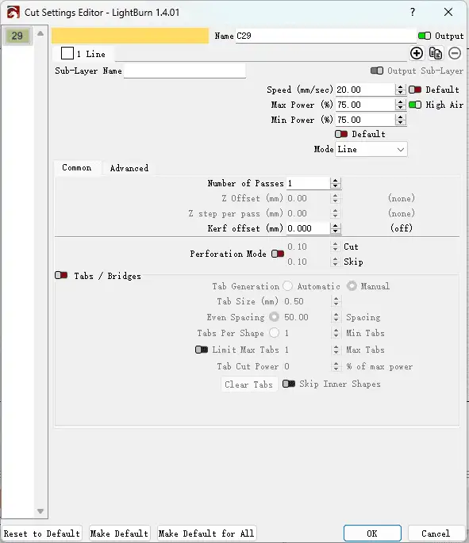Toggle Output Sub-Layer switch
This screenshot has height=543, width=469.
377,71
